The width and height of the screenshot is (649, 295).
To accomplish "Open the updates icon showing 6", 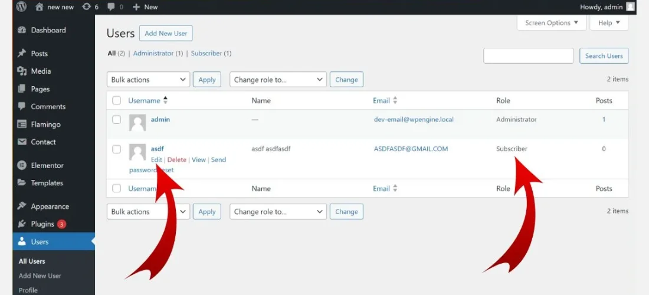I will point(86,7).
